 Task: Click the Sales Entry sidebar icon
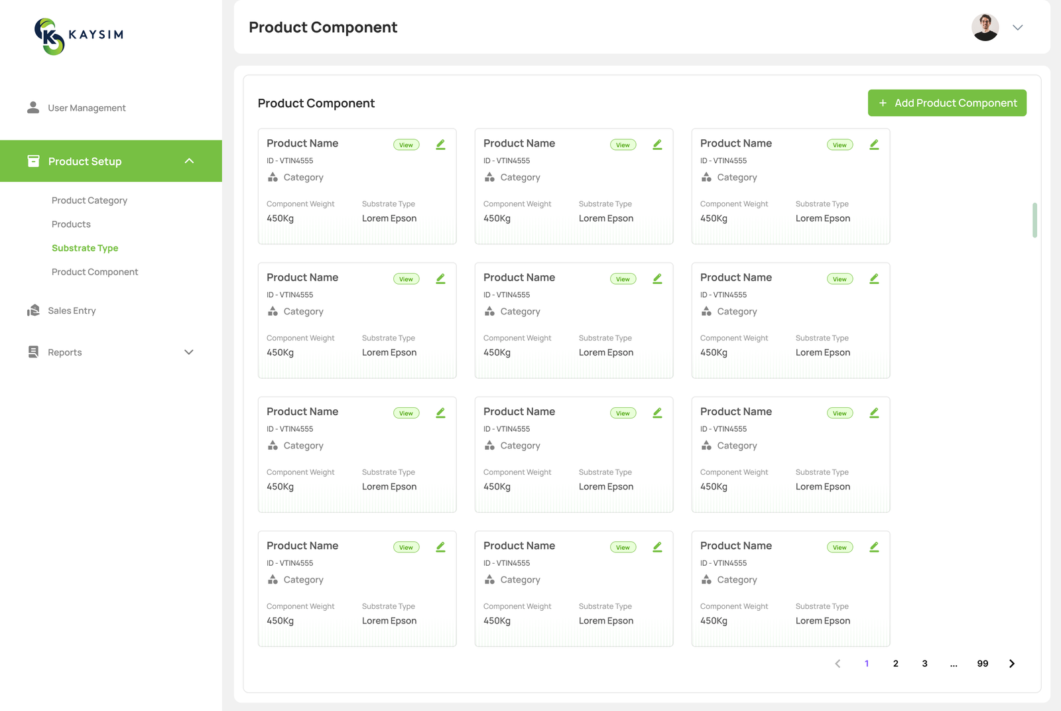[33, 310]
